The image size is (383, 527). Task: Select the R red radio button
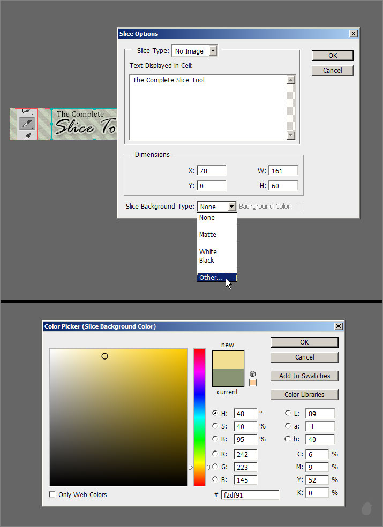coord(215,454)
